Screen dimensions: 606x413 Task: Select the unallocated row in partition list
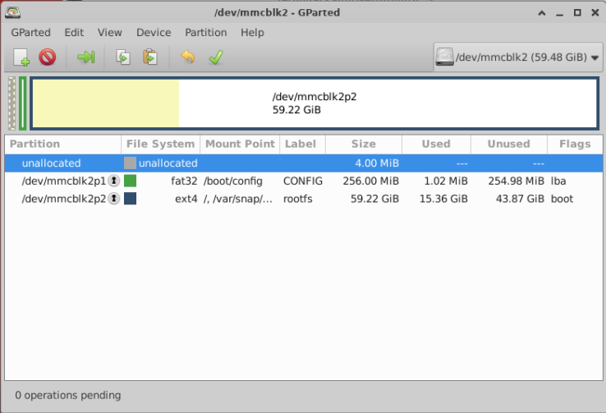pyautogui.click(x=303, y=163)
